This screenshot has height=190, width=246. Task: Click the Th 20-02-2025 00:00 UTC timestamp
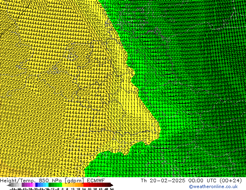coord(179,181)
